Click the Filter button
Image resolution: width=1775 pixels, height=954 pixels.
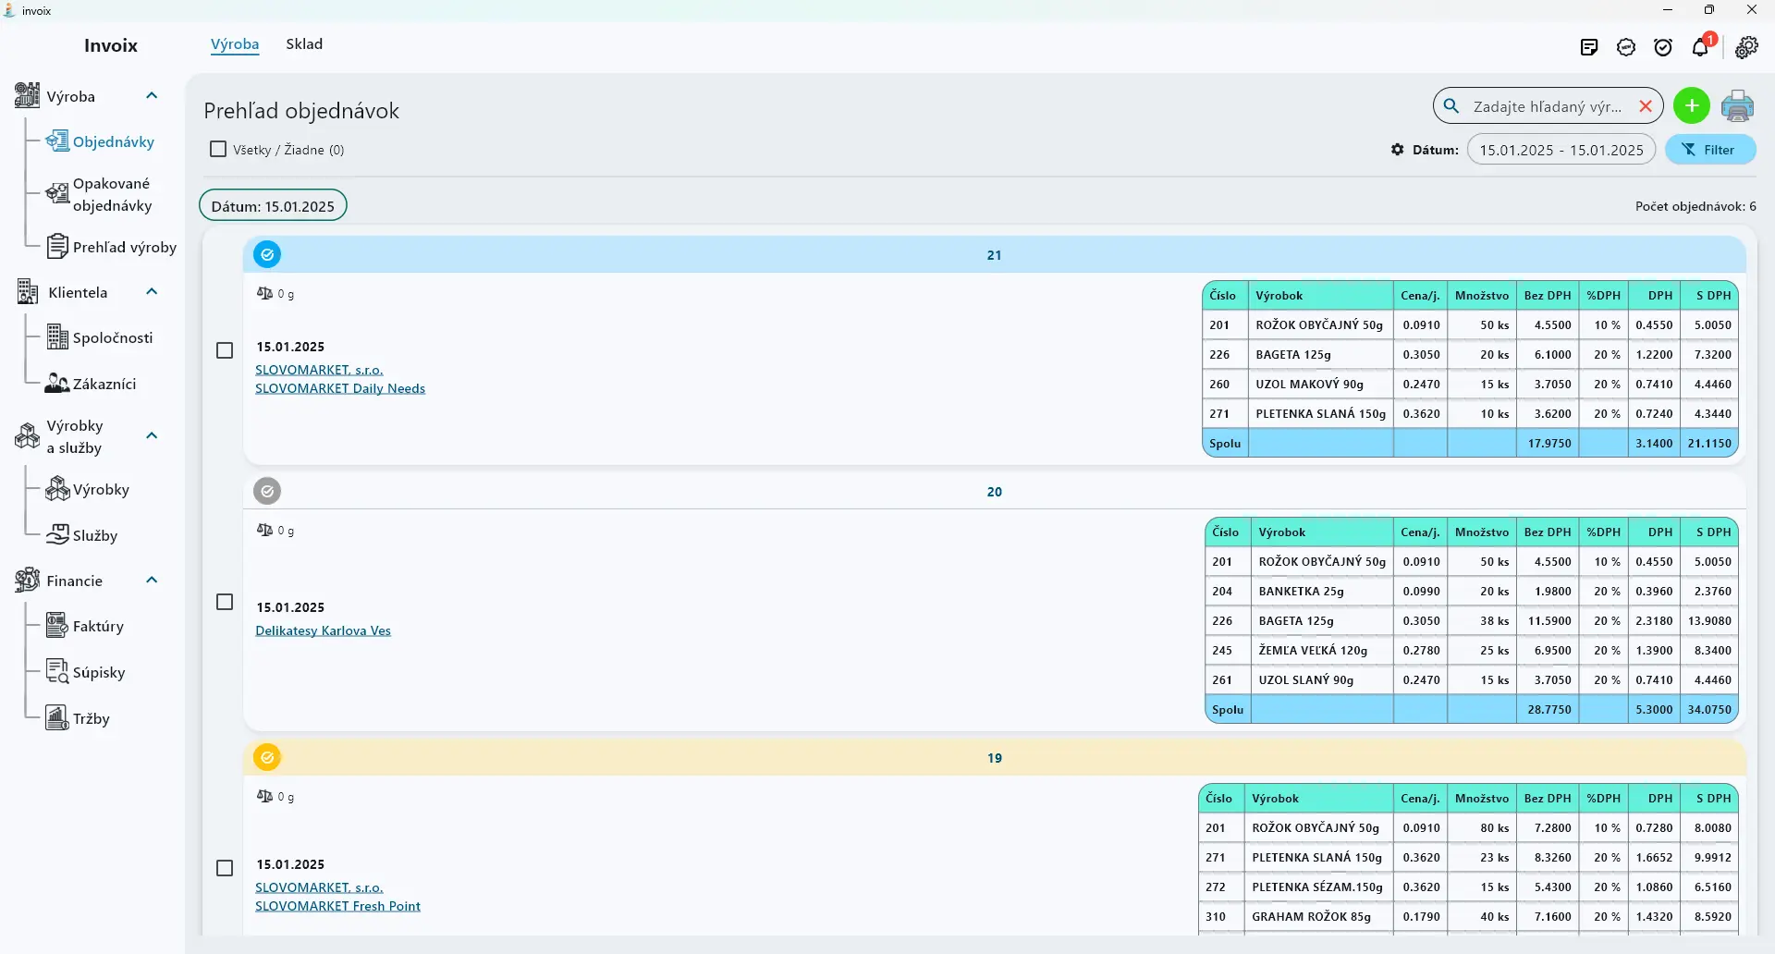(1710, 150)
